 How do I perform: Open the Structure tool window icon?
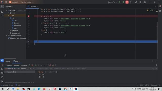2,12
